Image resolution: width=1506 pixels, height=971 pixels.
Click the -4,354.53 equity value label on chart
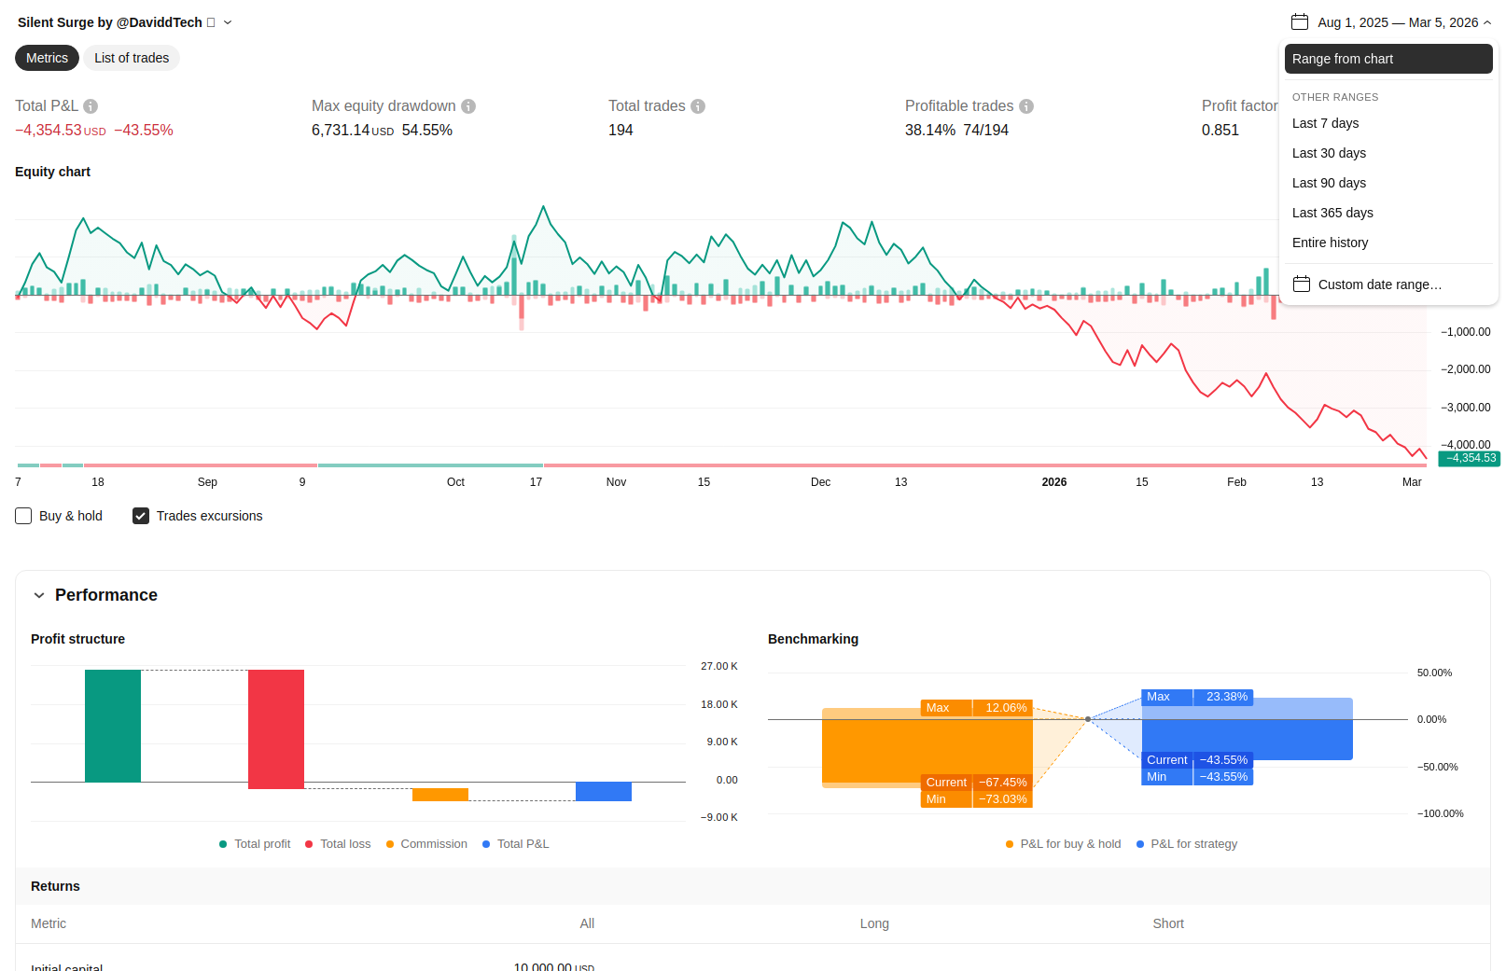click(x=1470, y=458)
